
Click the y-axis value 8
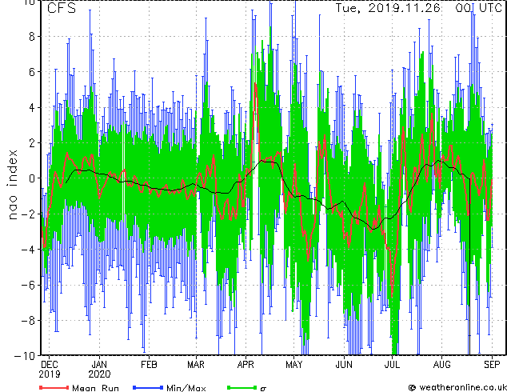(x=32, y=36)
